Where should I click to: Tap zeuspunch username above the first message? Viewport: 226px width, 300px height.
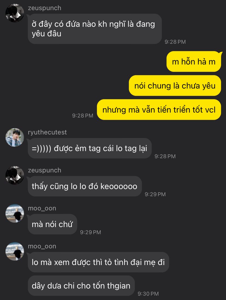click(x=44, y=8)
